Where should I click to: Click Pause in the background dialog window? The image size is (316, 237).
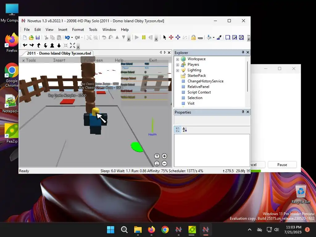click(282, 165)
